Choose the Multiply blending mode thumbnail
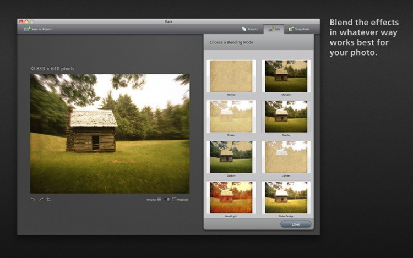The width and height of the screenshot is (413, 258). [x=286, y=76]
